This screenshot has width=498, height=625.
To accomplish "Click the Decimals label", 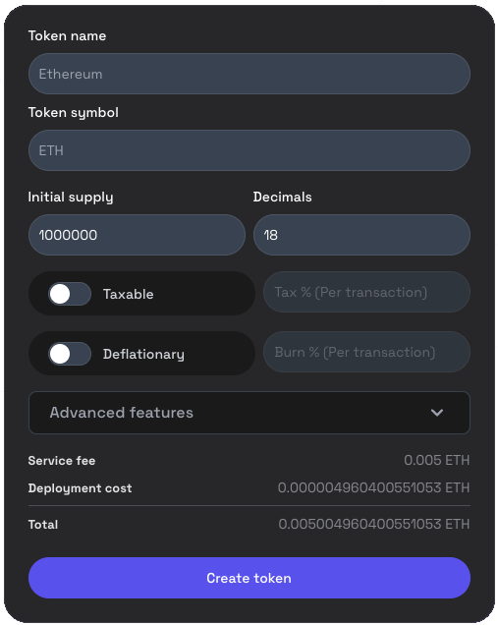I will (x=283, y=197).
